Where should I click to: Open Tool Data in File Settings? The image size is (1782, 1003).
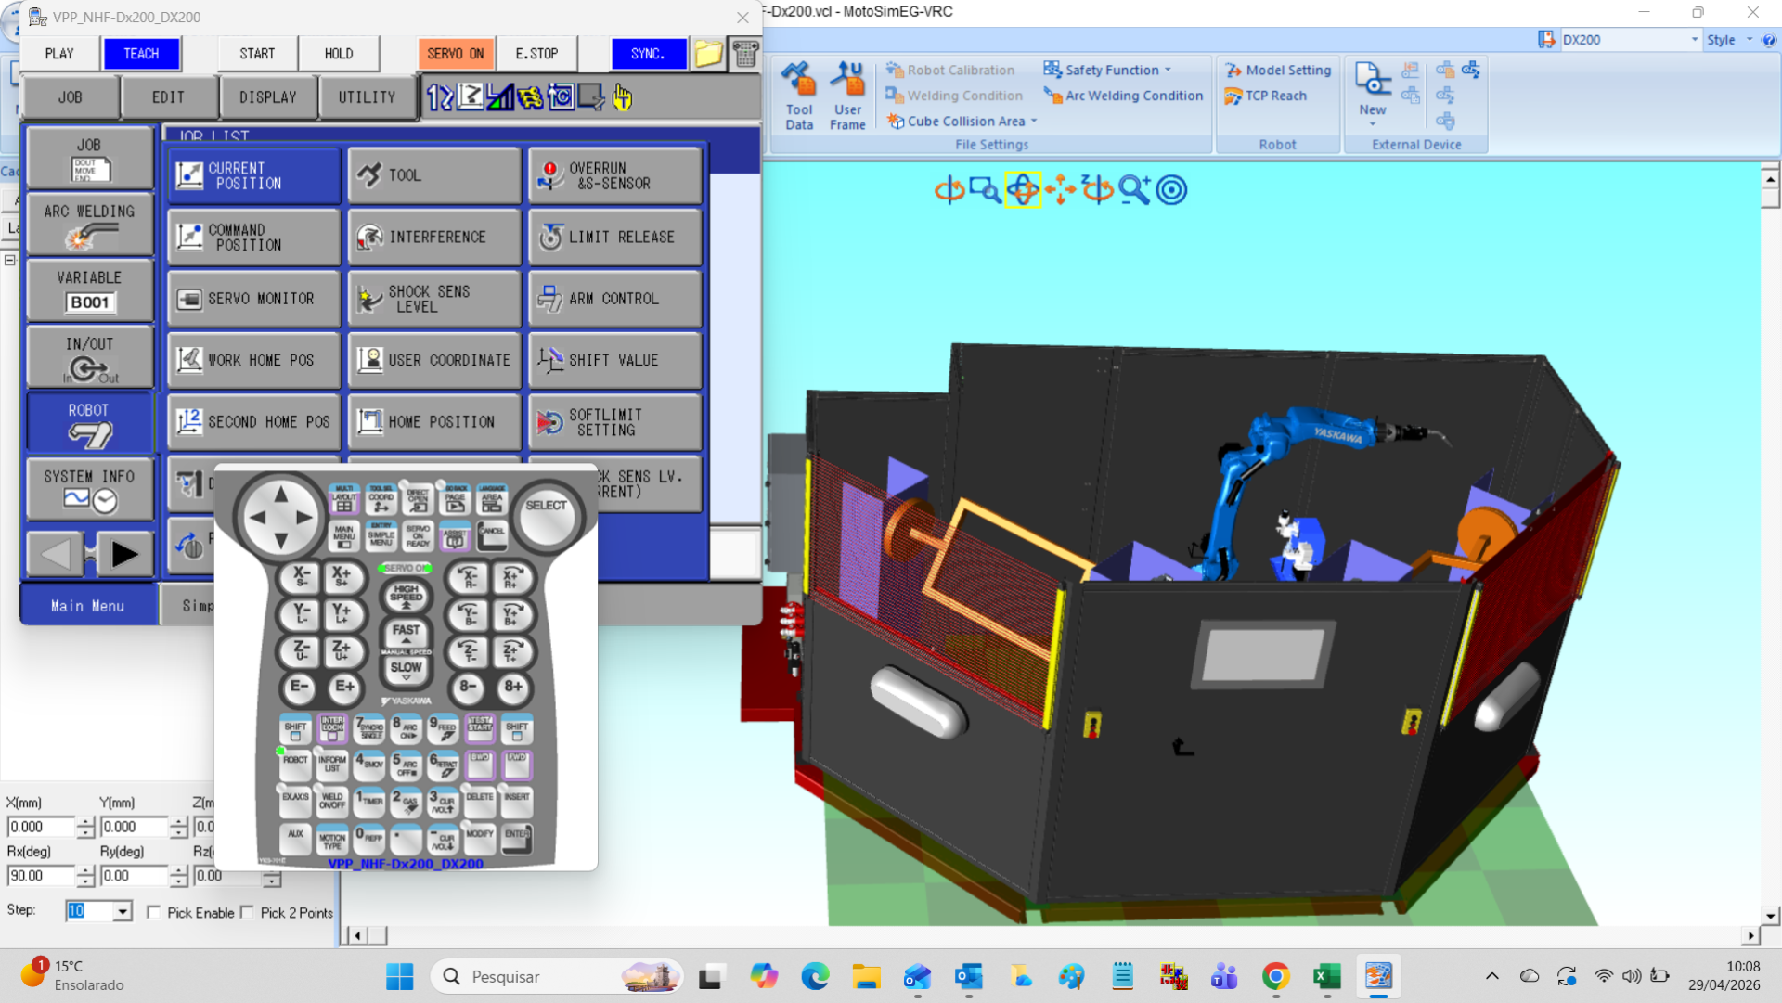tap(799, 96)
